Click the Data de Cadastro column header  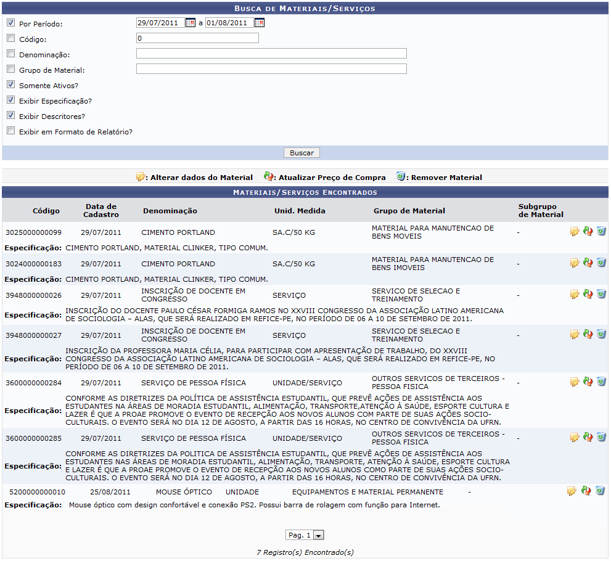click(101, 211)
